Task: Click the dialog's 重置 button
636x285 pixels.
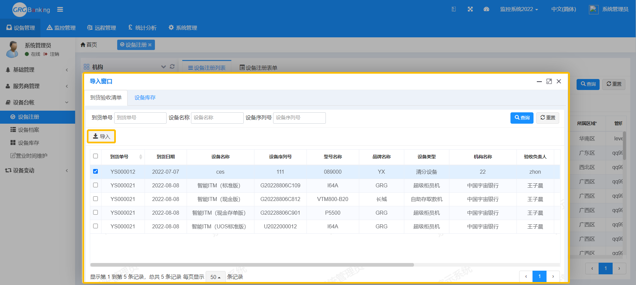Action: (x=548, y=118)
